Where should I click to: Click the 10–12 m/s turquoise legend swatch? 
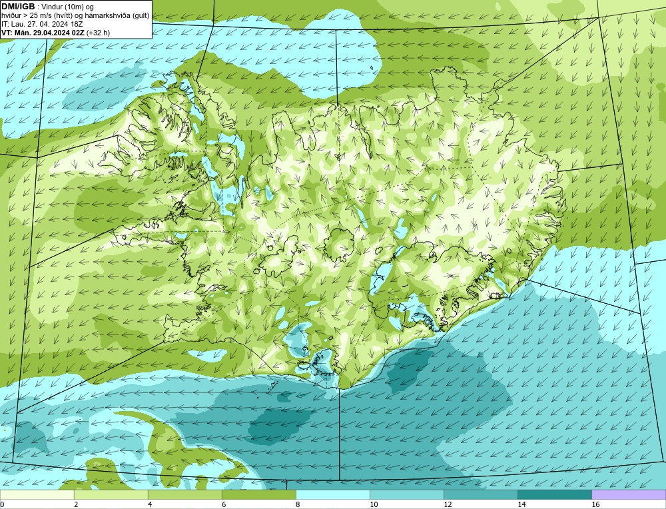pyautogui.click(x=406, y=494)
